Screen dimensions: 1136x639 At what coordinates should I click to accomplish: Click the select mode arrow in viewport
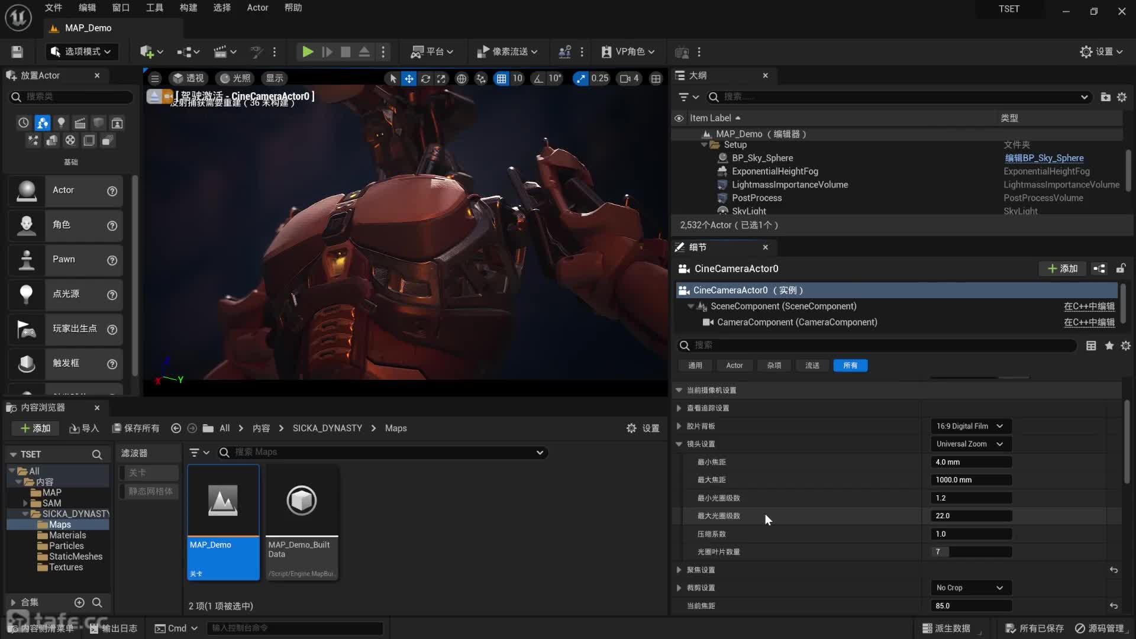[x=393, y=78]
